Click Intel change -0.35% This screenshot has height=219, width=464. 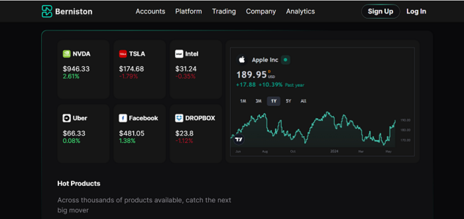point(186,76)
